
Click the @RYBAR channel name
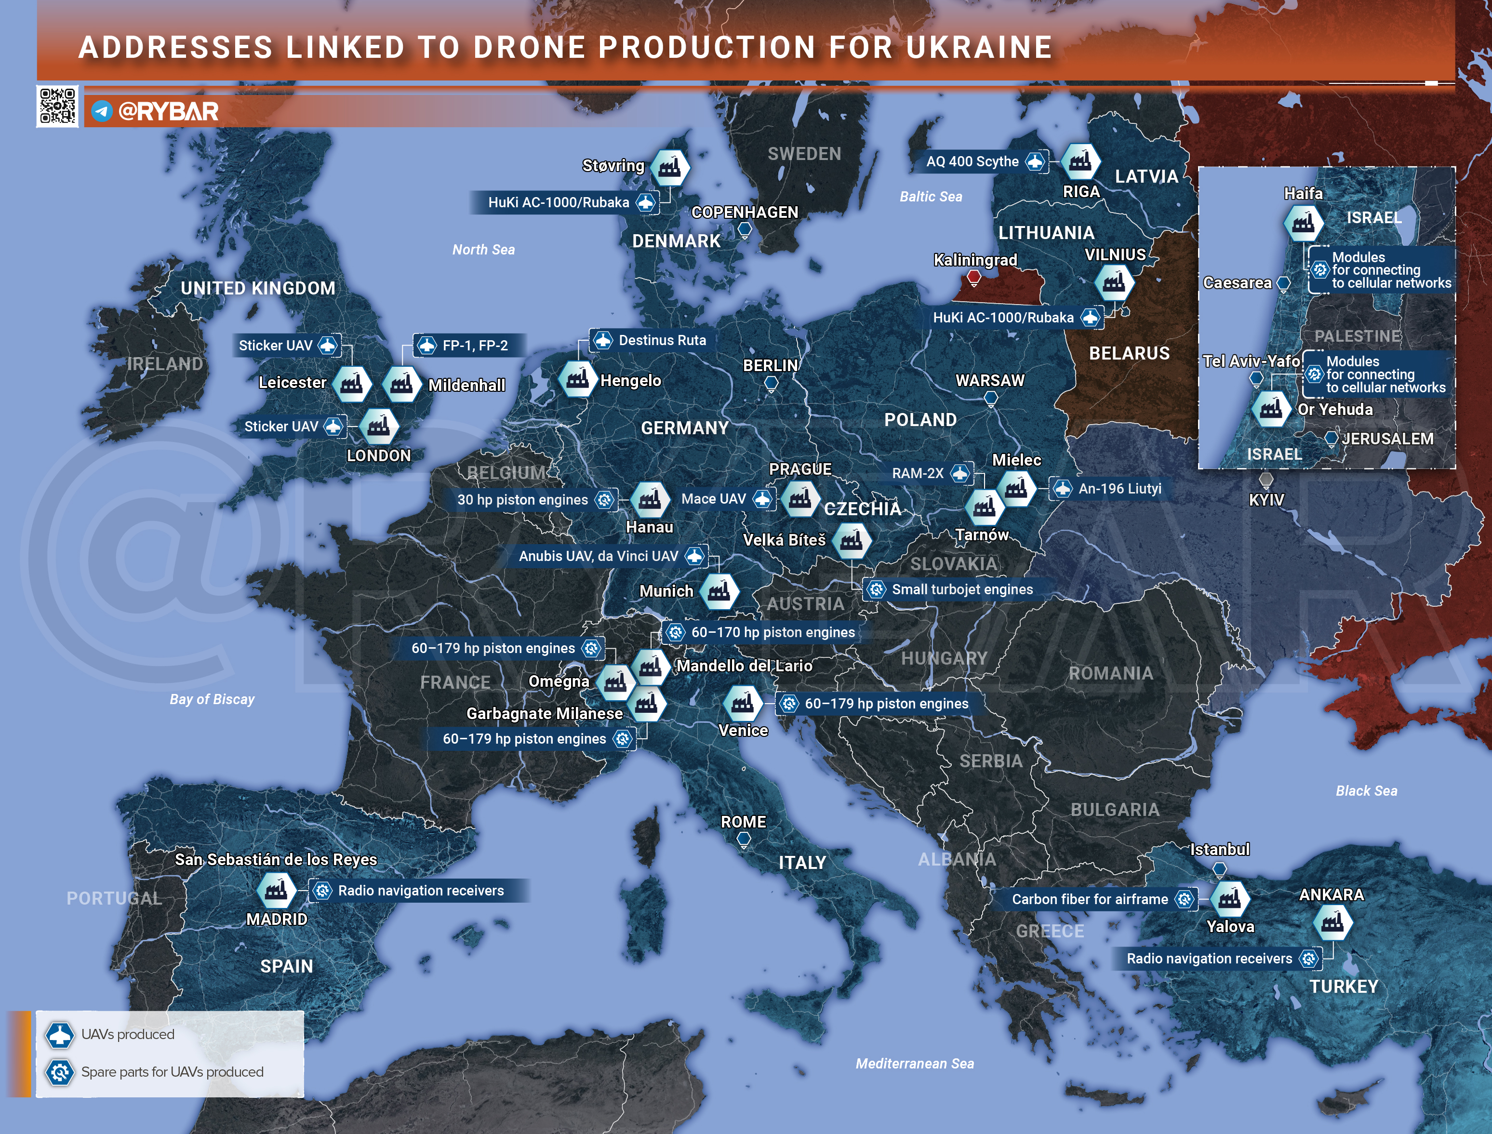[168, 111]
